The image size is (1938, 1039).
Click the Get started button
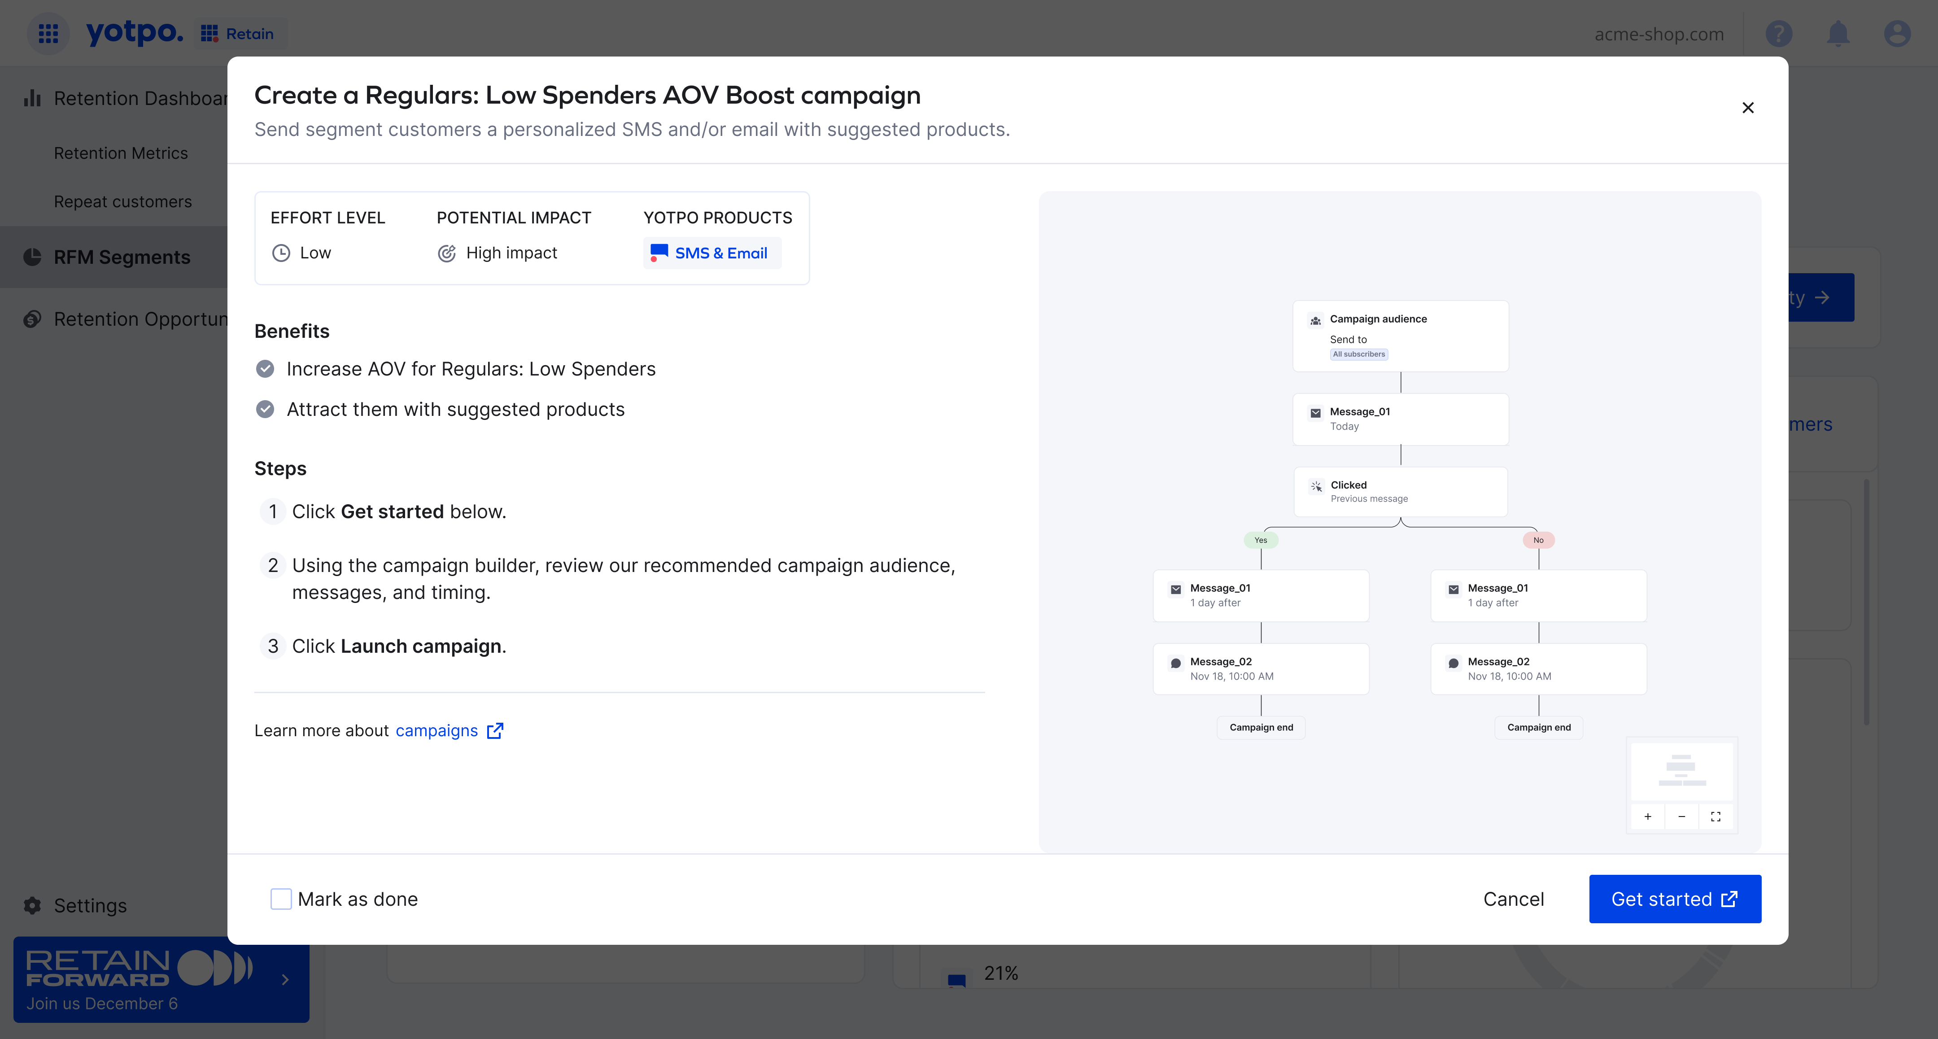1675,898
